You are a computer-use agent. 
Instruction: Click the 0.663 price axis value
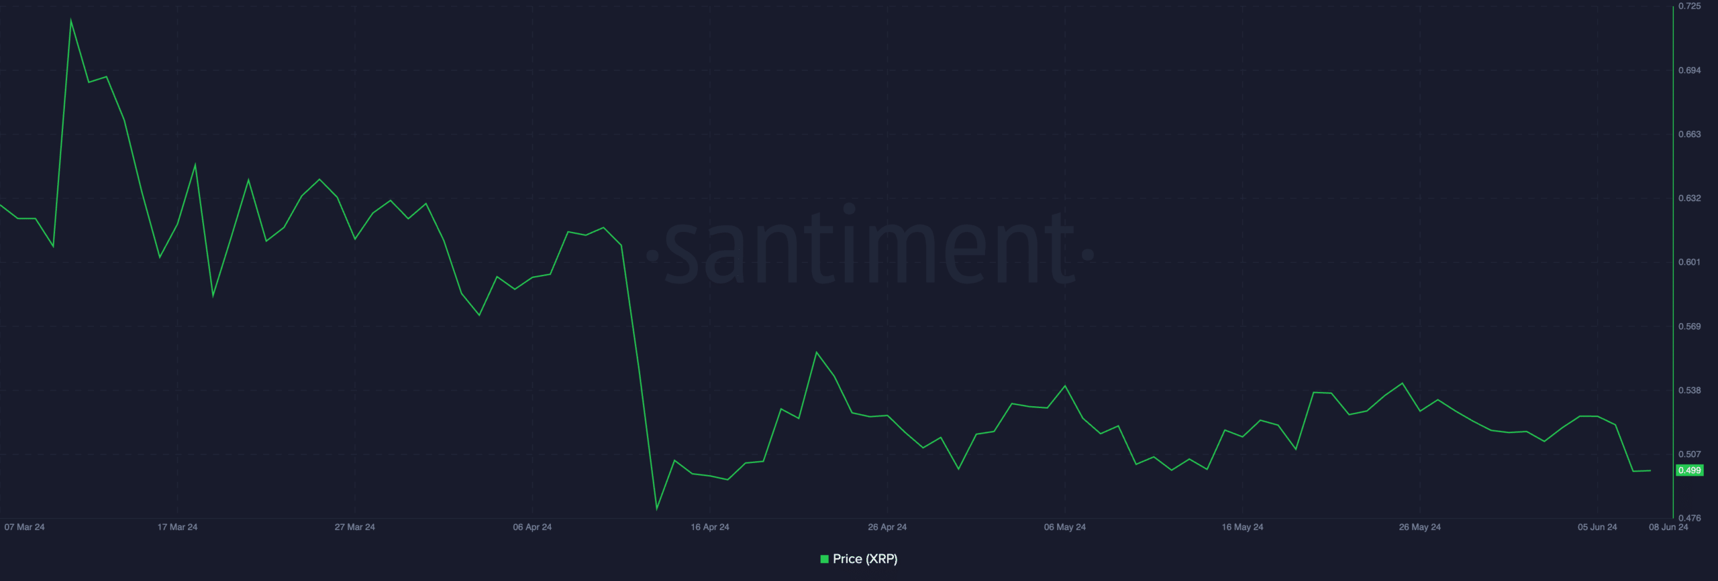click(1690, 134)
